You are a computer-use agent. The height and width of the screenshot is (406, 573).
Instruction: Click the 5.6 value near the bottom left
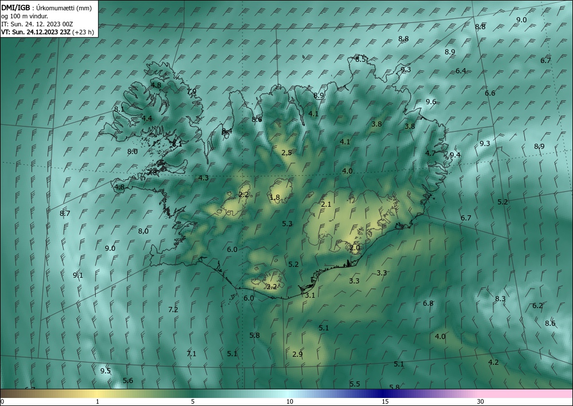[128, 381]
